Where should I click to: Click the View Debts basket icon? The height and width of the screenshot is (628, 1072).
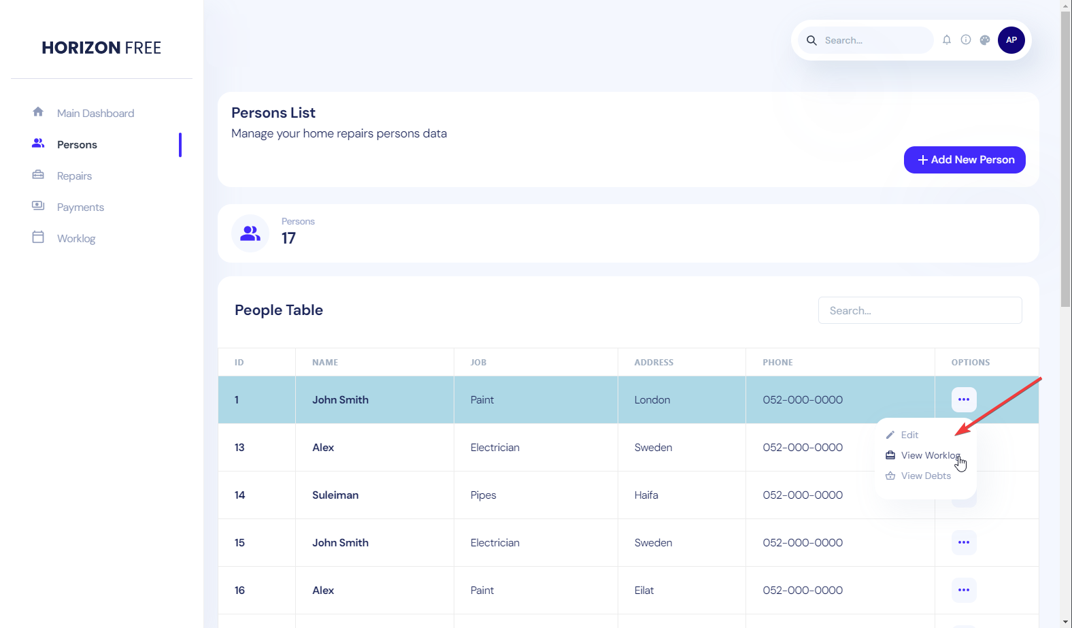coord(890,476)
